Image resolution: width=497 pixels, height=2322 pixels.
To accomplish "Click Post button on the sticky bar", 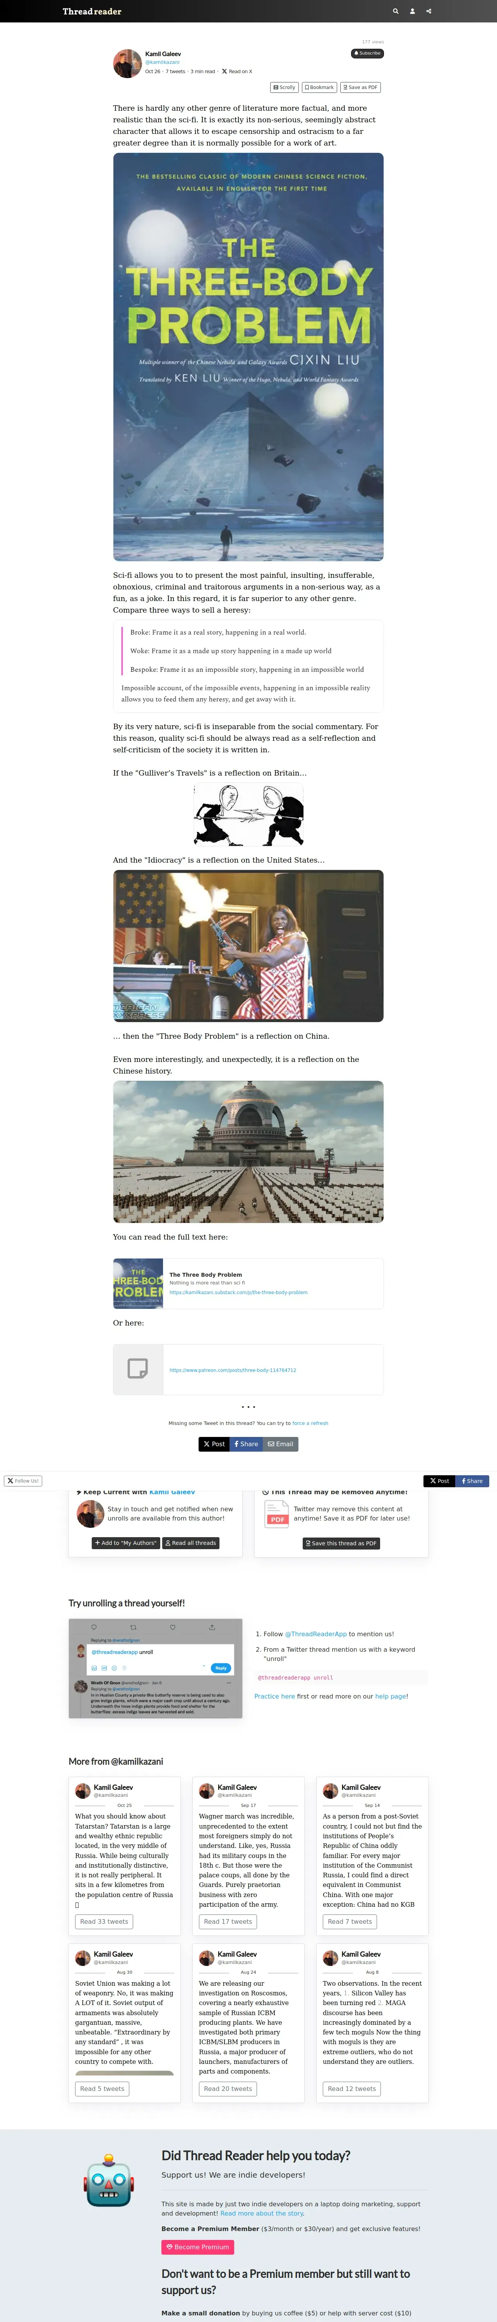I will click(440, 1481).
